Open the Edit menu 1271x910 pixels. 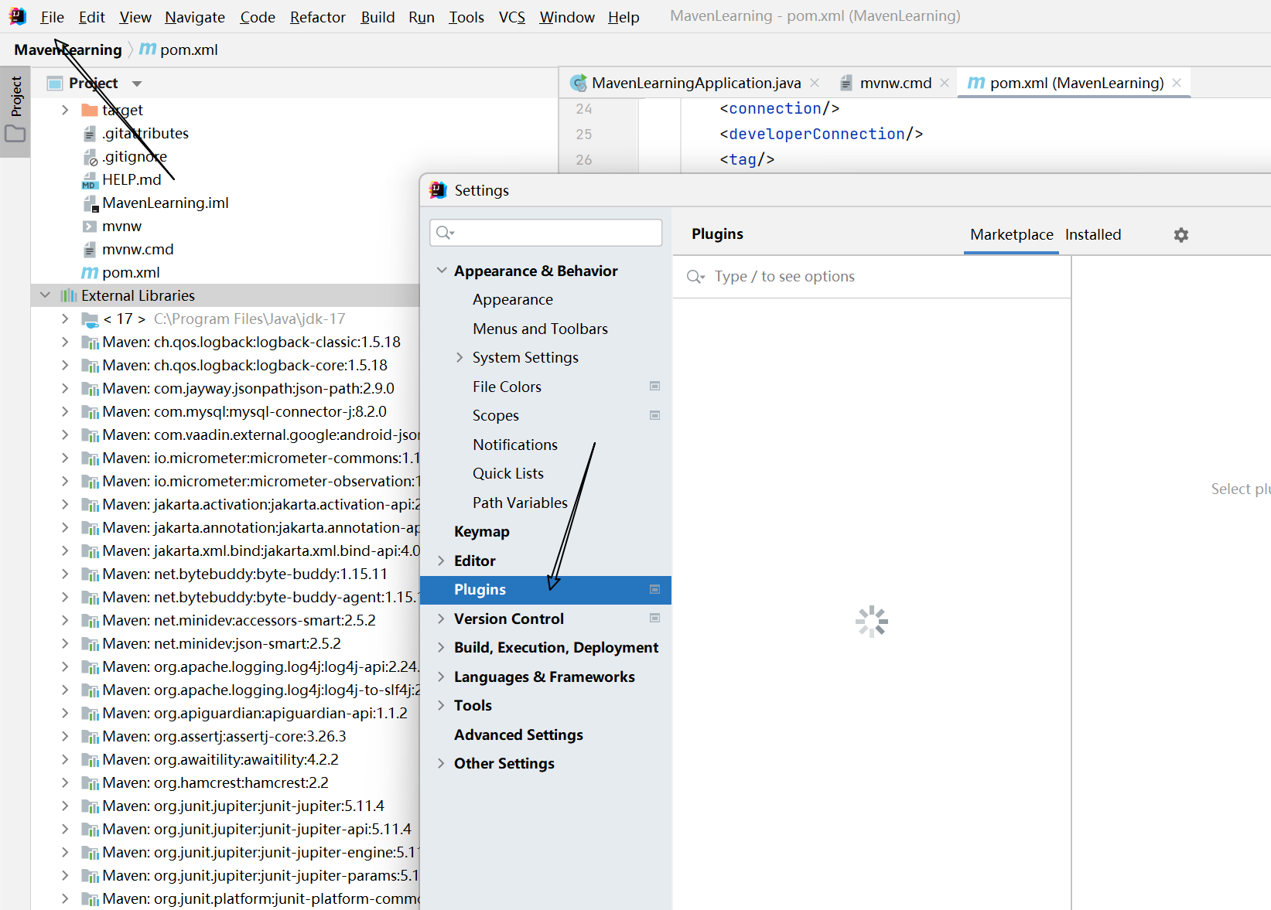(91, 17)
